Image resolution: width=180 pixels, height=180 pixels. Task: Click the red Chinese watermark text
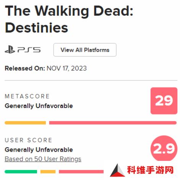150,170
